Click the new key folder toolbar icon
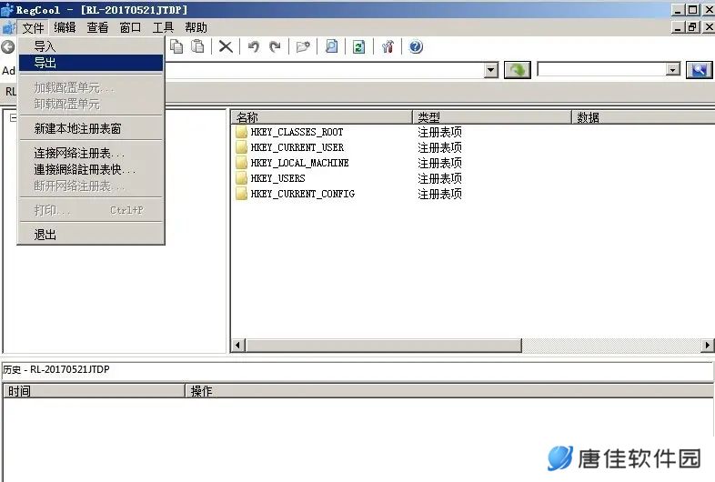Viewport: 715px width, 482px height. click(x=303, y=46)
